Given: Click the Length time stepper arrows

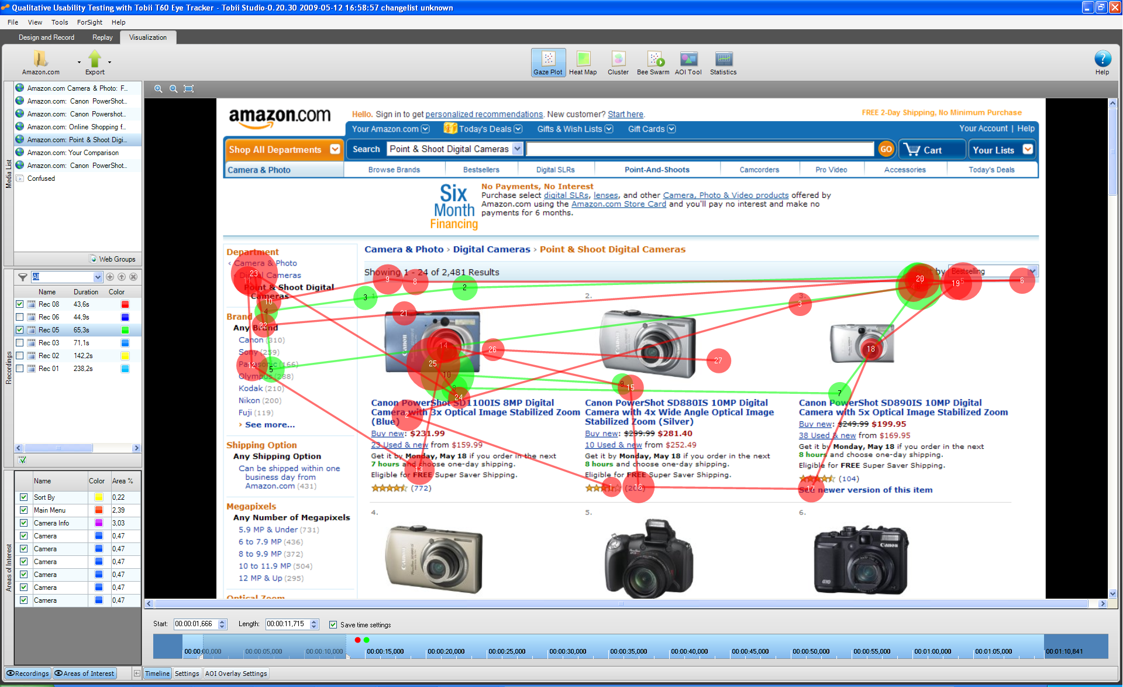Looking at the screenshot, I should 314,624.
